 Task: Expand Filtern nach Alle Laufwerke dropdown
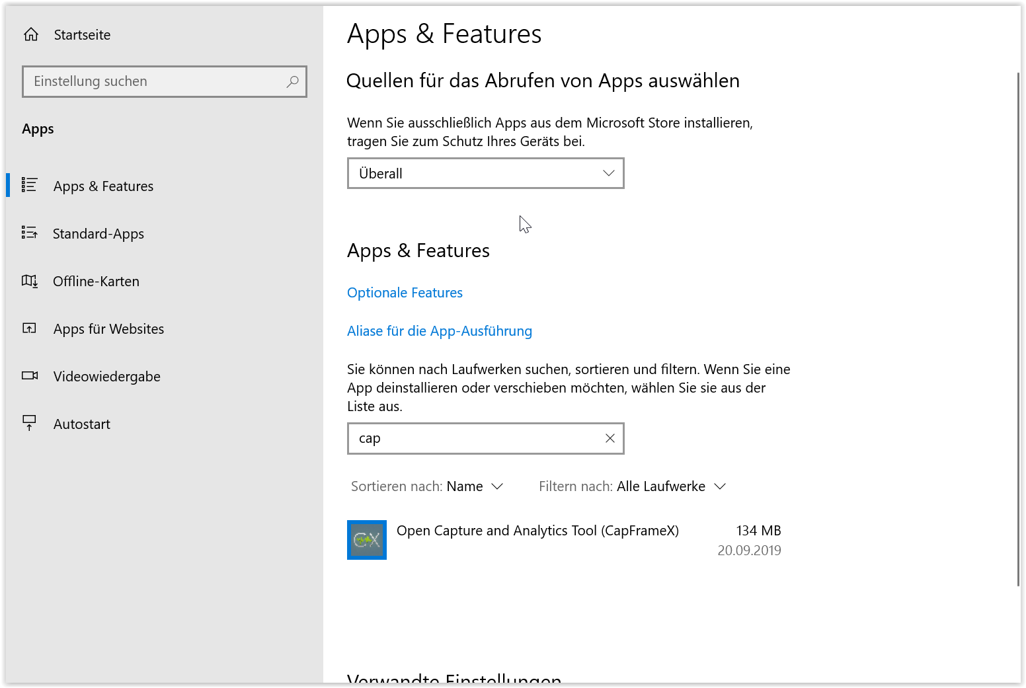pos(632,486)
